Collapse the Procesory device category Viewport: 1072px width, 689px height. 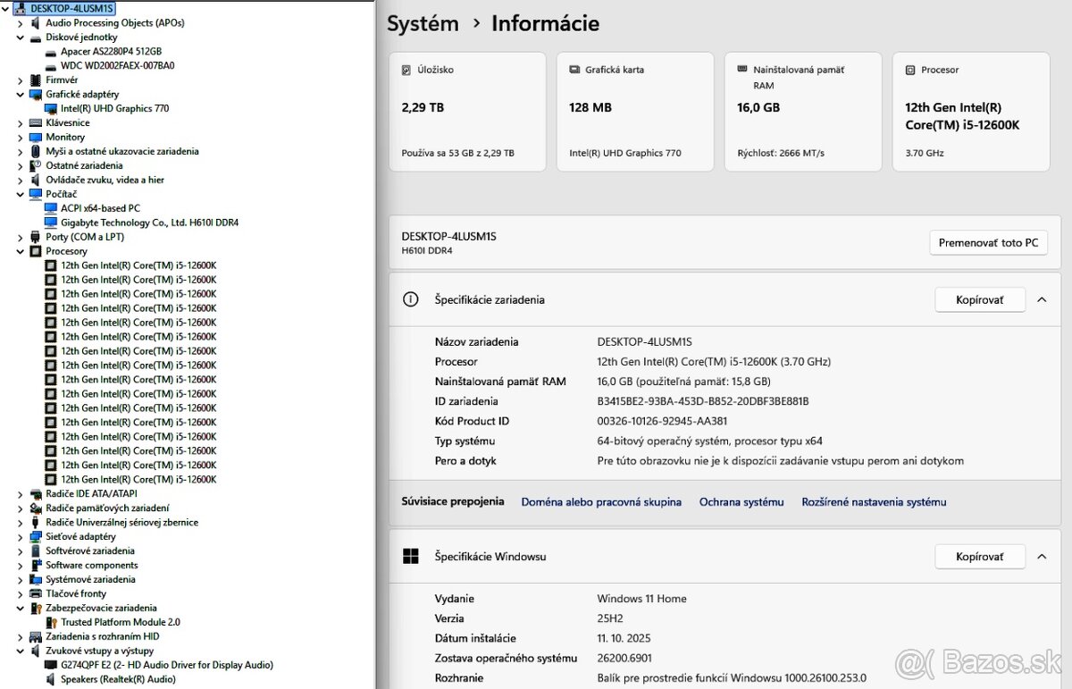tap(20, 251)
